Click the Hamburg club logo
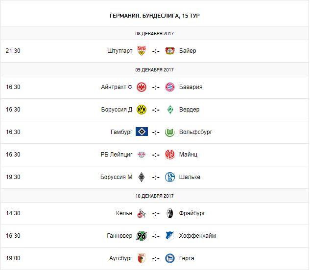The width and height of the screenshot is (310, 272). coord(142,132)
